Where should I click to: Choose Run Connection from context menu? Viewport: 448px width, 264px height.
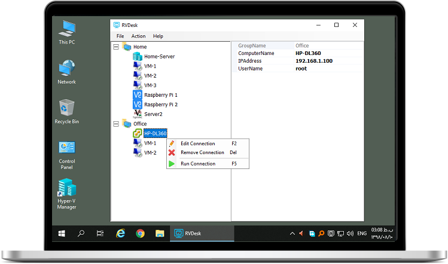click(197, 164)
